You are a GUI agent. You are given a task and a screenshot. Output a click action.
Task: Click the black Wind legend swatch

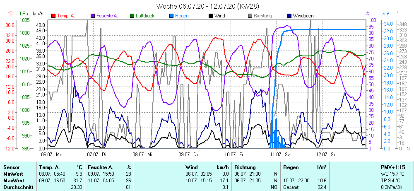click(x=211, y=16)
